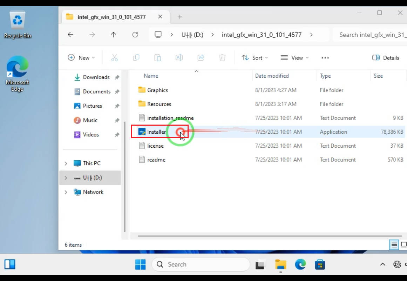This screenshot has width=407, height=281.
Task: Select Downloads in the navigation pane
Action: 96,77
